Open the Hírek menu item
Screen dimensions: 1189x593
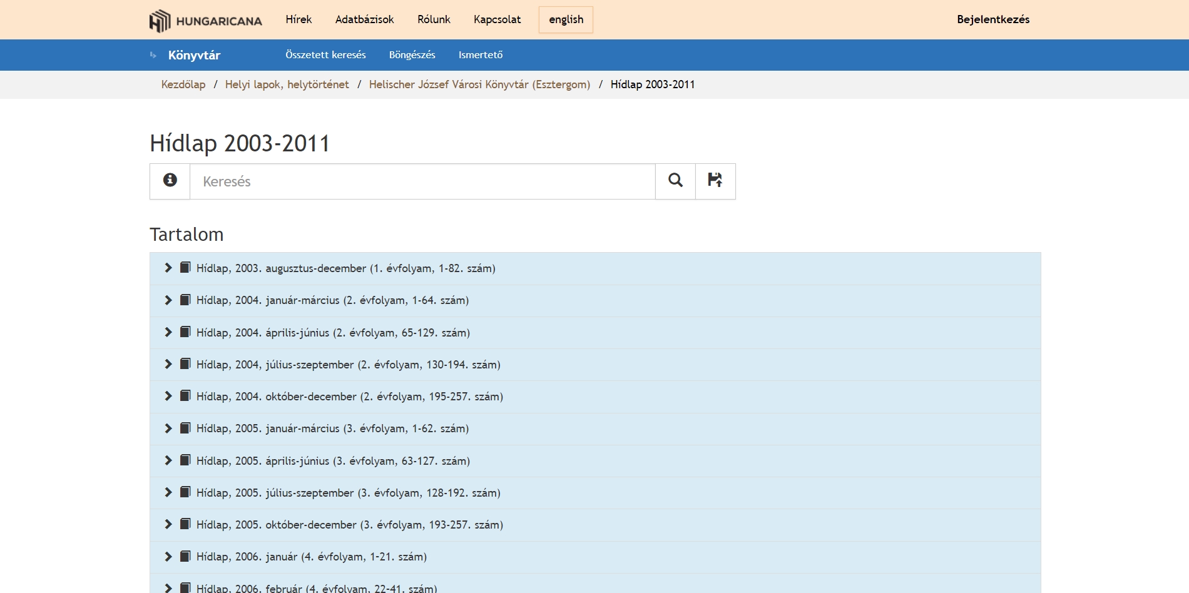tap(299, 19)
